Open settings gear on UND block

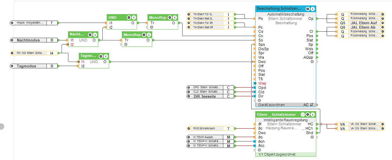point(129,18)
